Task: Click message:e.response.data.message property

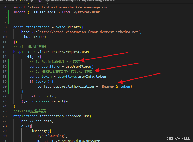Action: [x=69, y=141]
